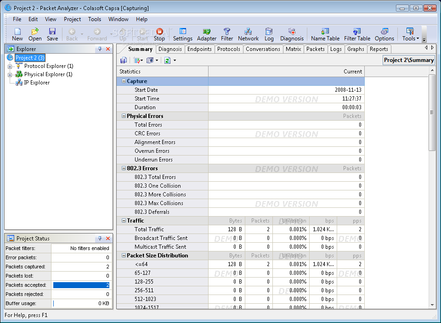
Task: Switch to the Diagnosis tab
Action: (x=170, y=49)
